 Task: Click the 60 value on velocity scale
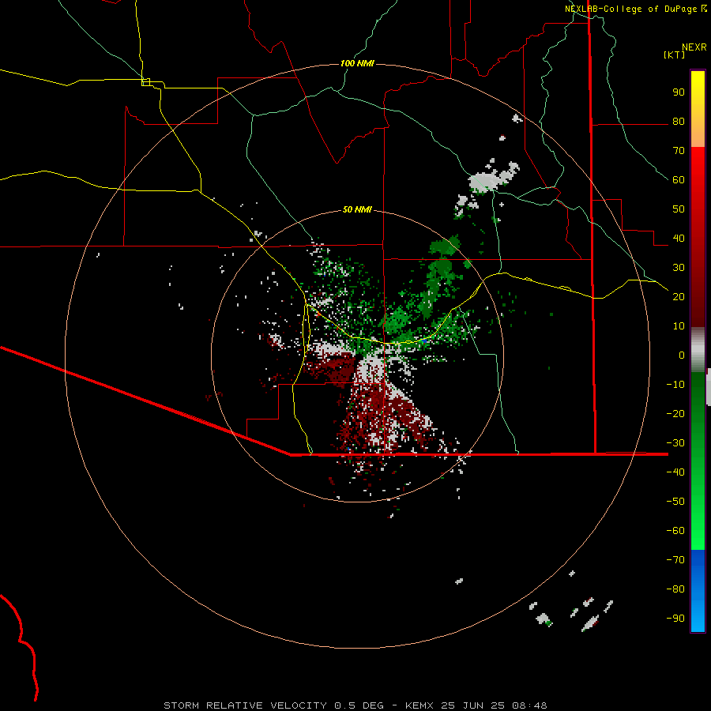click(x=679, y=180)
